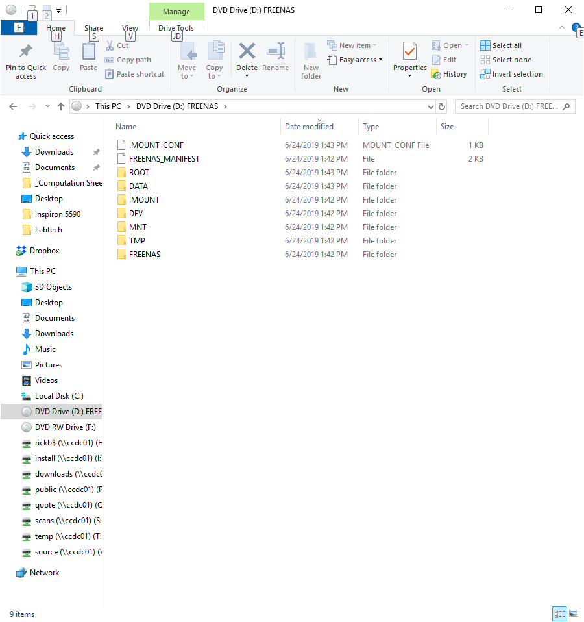Open the File tab
The height and width of the screenshot is (622, 584).
[x=19, y=28]
